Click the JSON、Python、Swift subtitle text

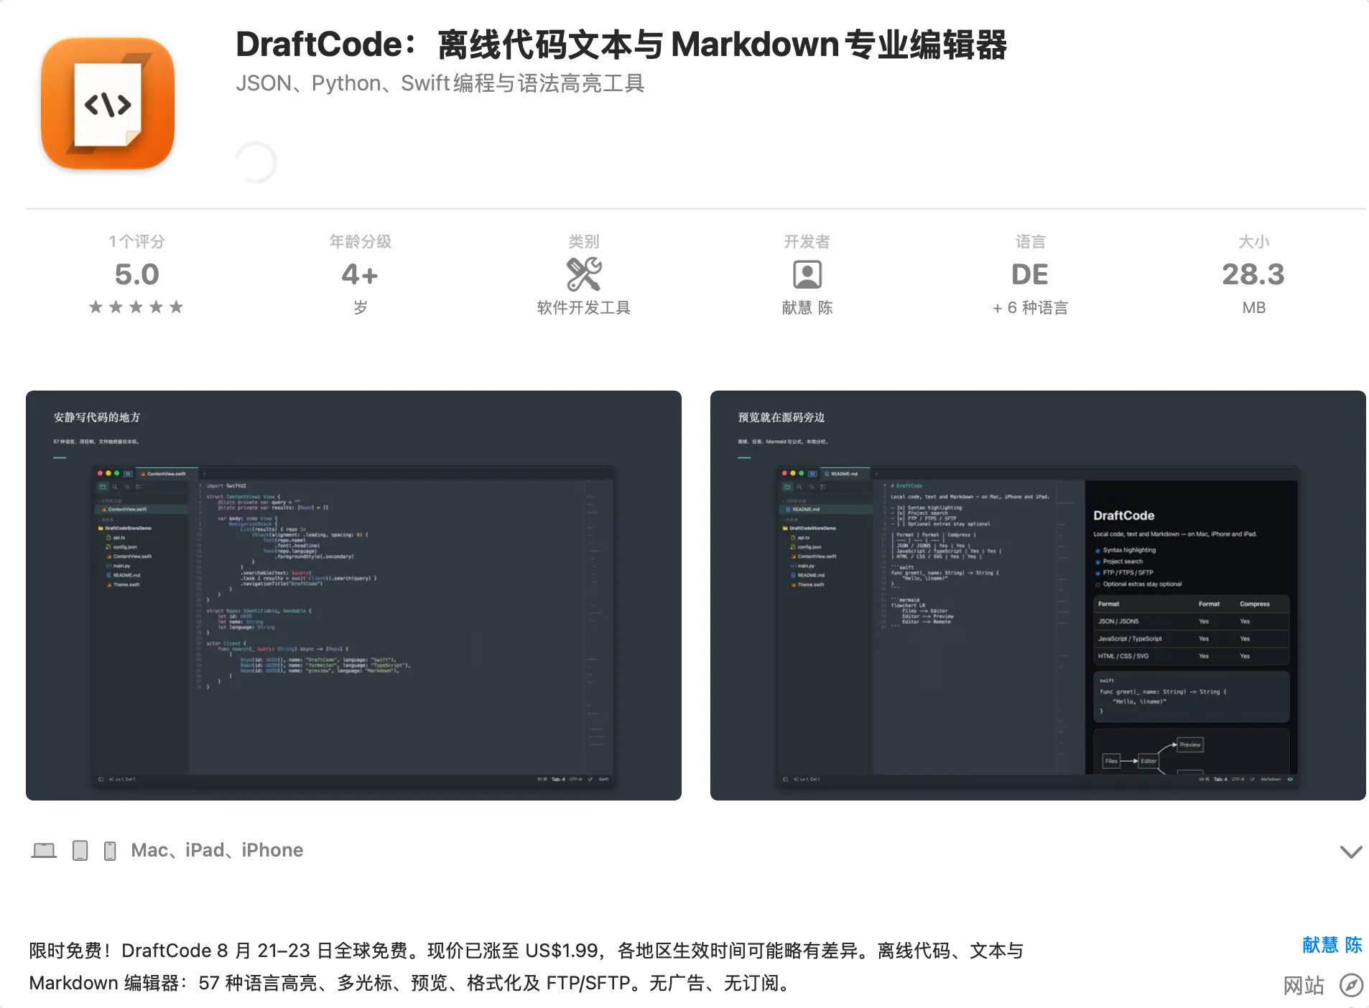pyautogui.click(x=440, y=83)
